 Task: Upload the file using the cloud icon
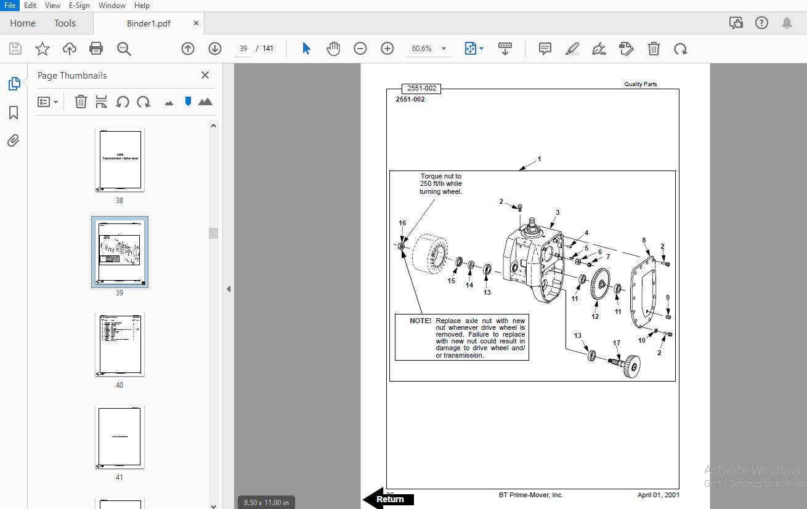[70, 49]
